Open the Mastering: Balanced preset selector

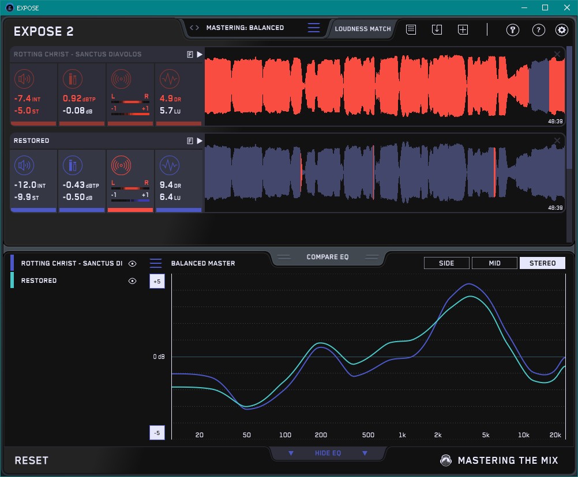coord(245,28)
